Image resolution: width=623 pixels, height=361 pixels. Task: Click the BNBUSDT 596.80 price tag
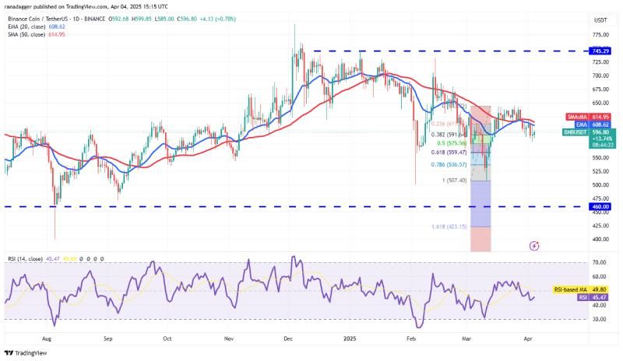590,138
